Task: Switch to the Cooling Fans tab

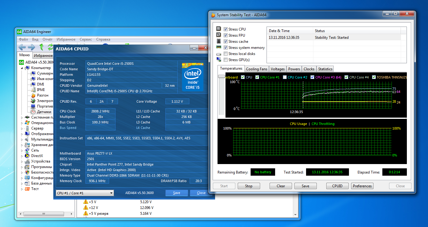Action: 257,69
